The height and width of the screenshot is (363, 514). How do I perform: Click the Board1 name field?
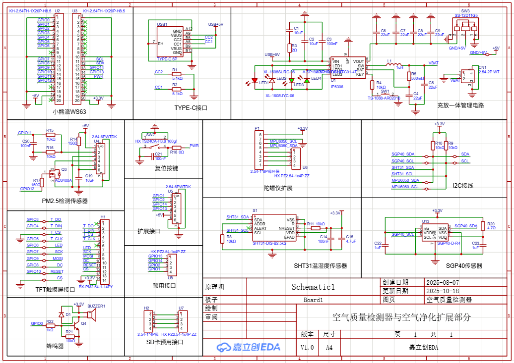tap(313, 300)
